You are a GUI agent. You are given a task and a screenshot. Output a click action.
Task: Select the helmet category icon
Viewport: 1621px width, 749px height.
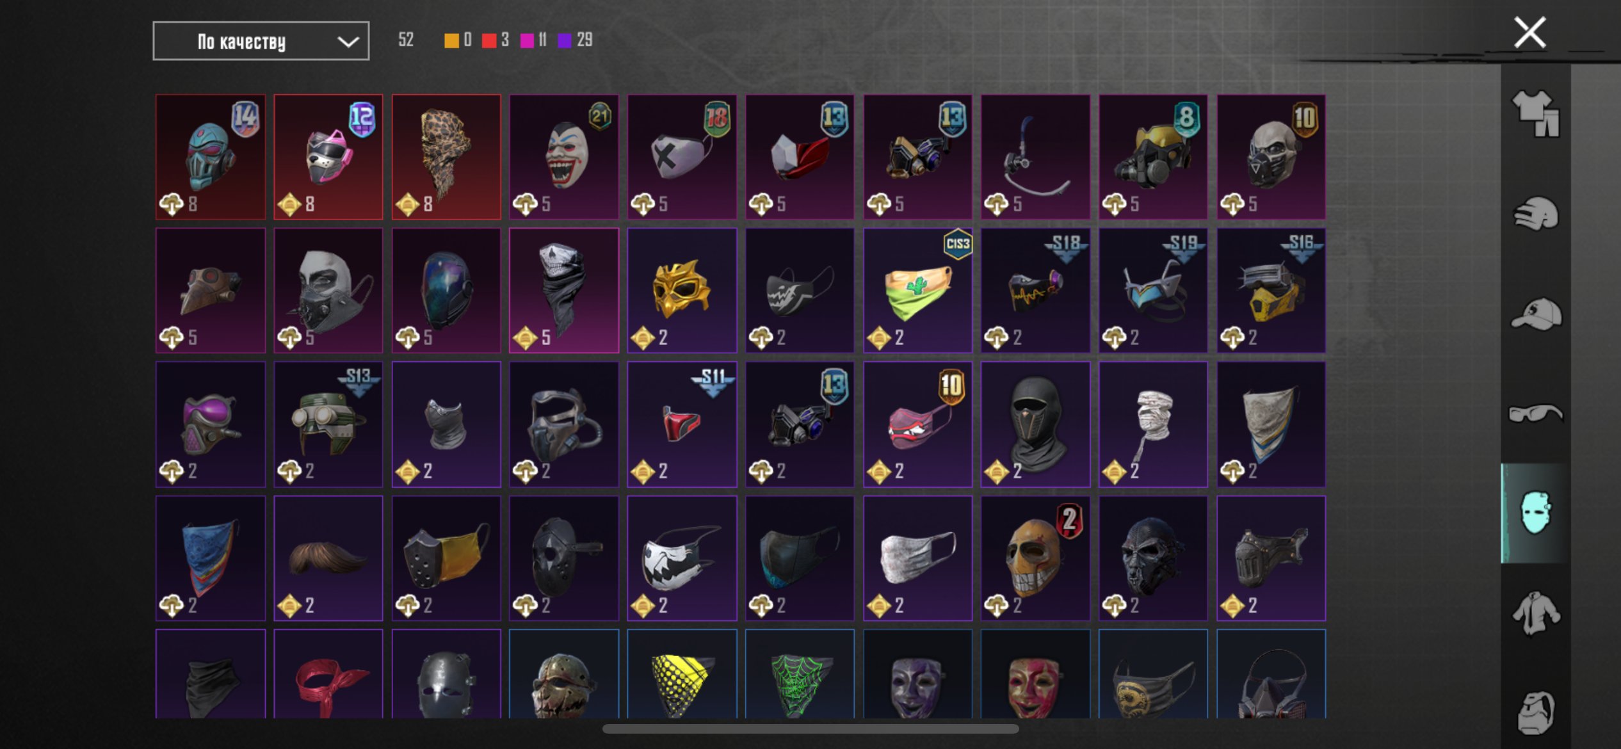[x=1535, y=213]
